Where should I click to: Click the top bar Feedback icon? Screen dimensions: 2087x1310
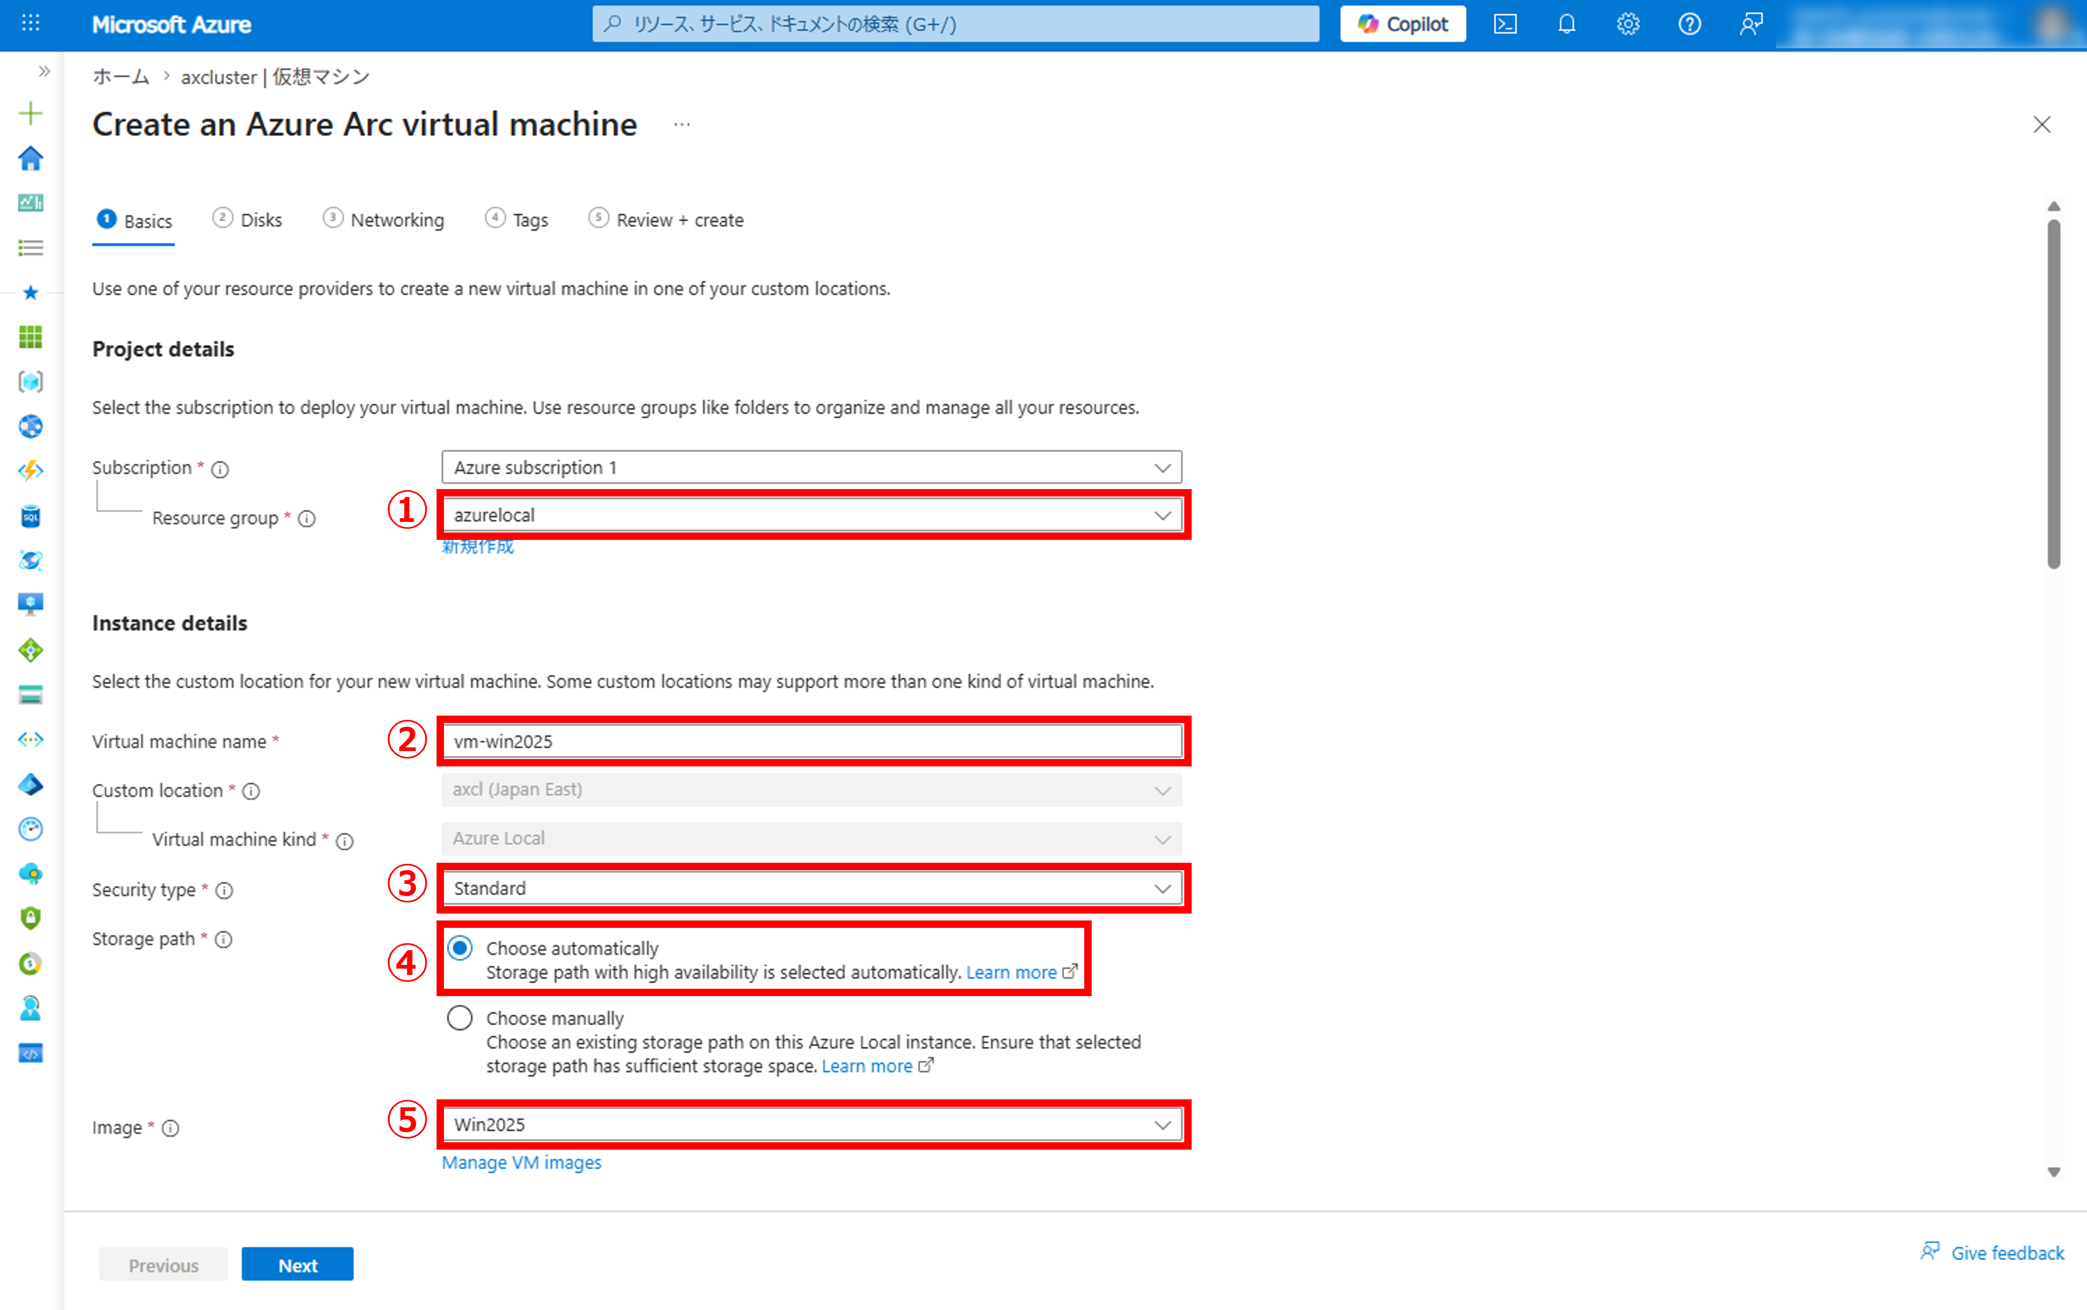1751,24
